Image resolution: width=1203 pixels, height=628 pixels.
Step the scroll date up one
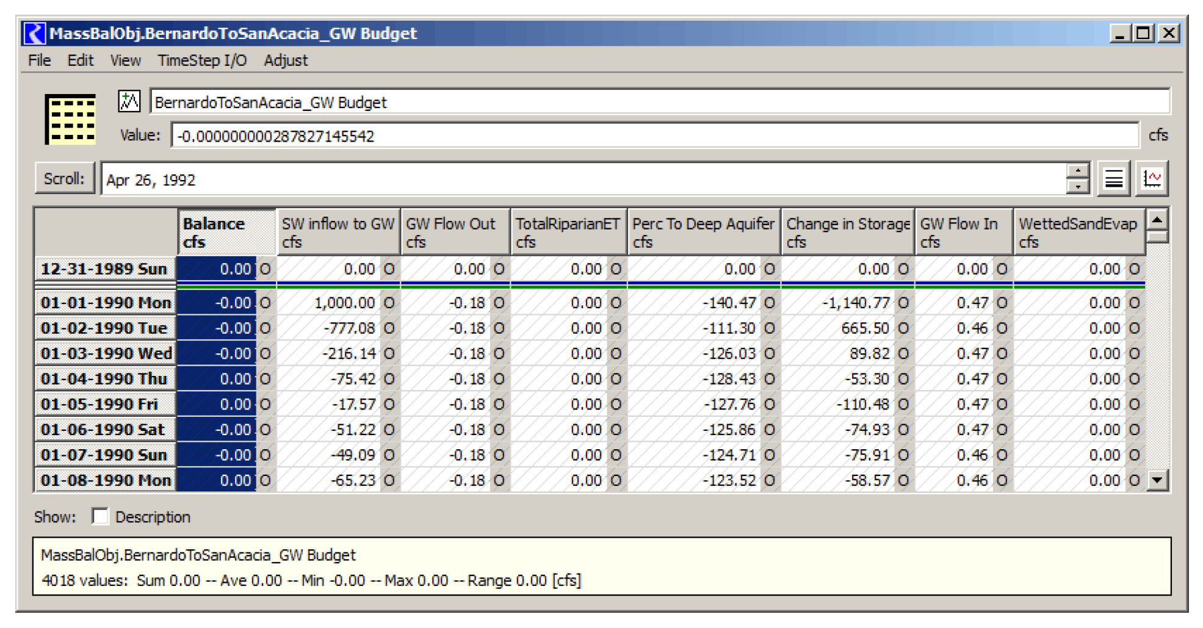point(1078,171)
